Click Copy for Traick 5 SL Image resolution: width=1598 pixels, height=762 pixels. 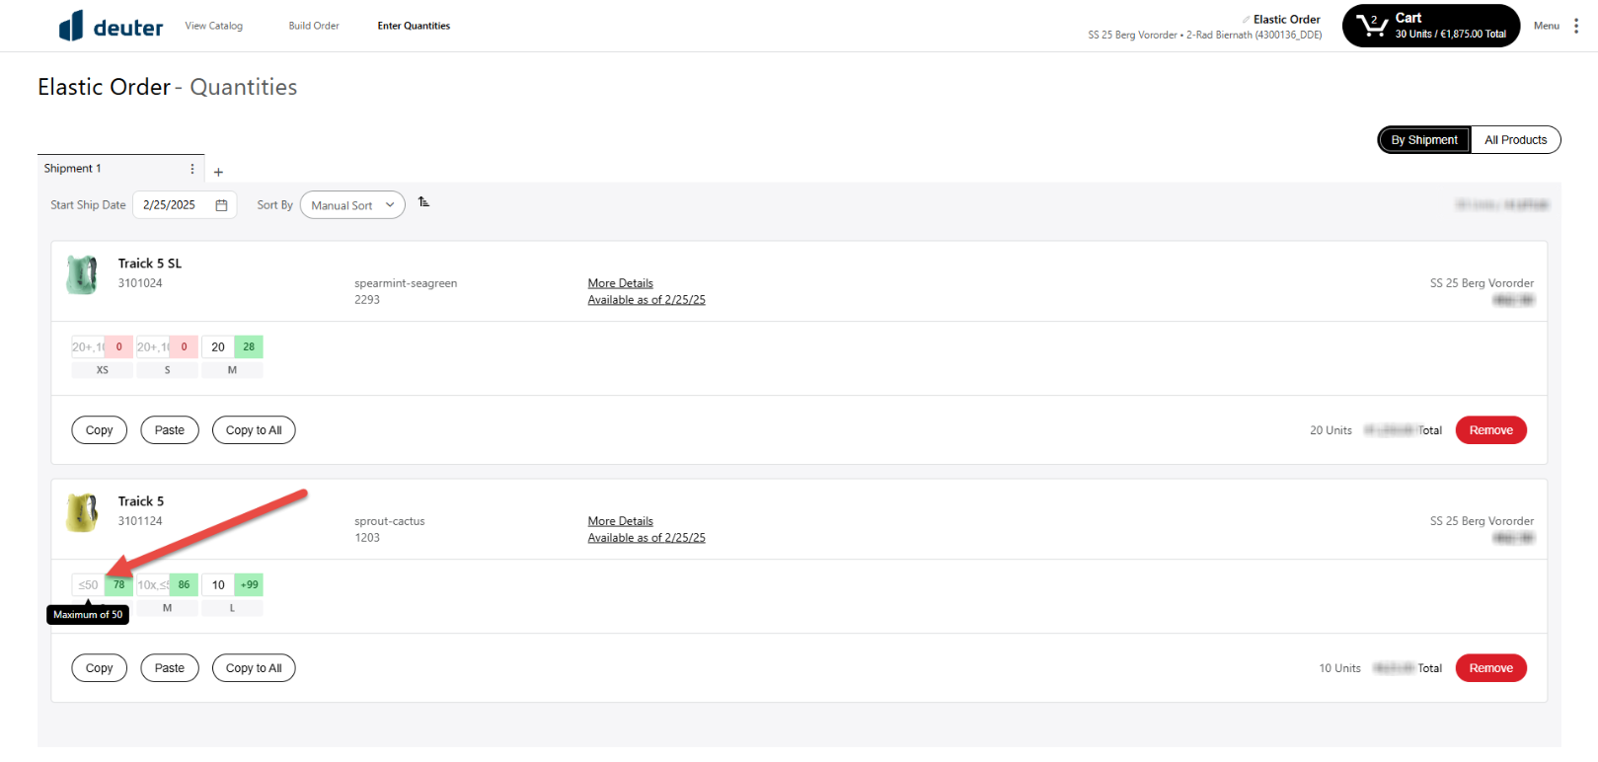click(100, 430)
